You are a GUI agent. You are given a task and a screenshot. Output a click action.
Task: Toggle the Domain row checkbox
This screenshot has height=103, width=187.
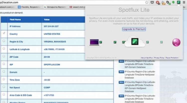pos(4,71)
